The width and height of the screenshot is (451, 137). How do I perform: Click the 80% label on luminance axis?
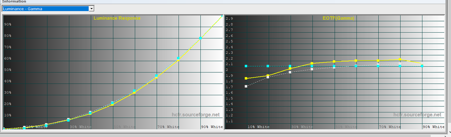8,36
